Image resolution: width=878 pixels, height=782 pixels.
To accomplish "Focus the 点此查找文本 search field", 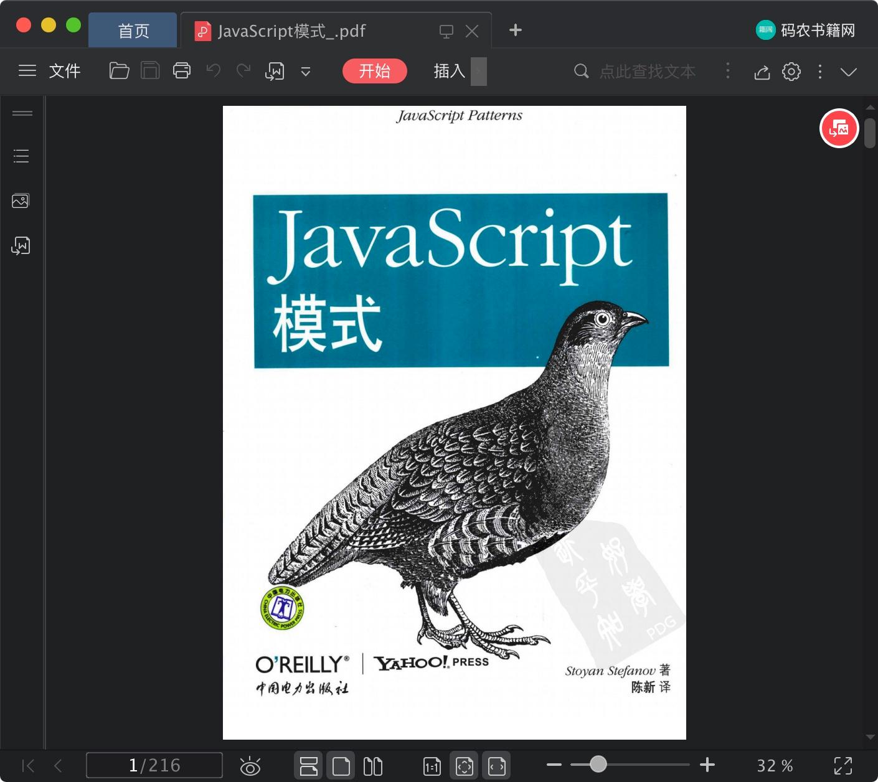I will pyautogui.click(x=648, y=72).
